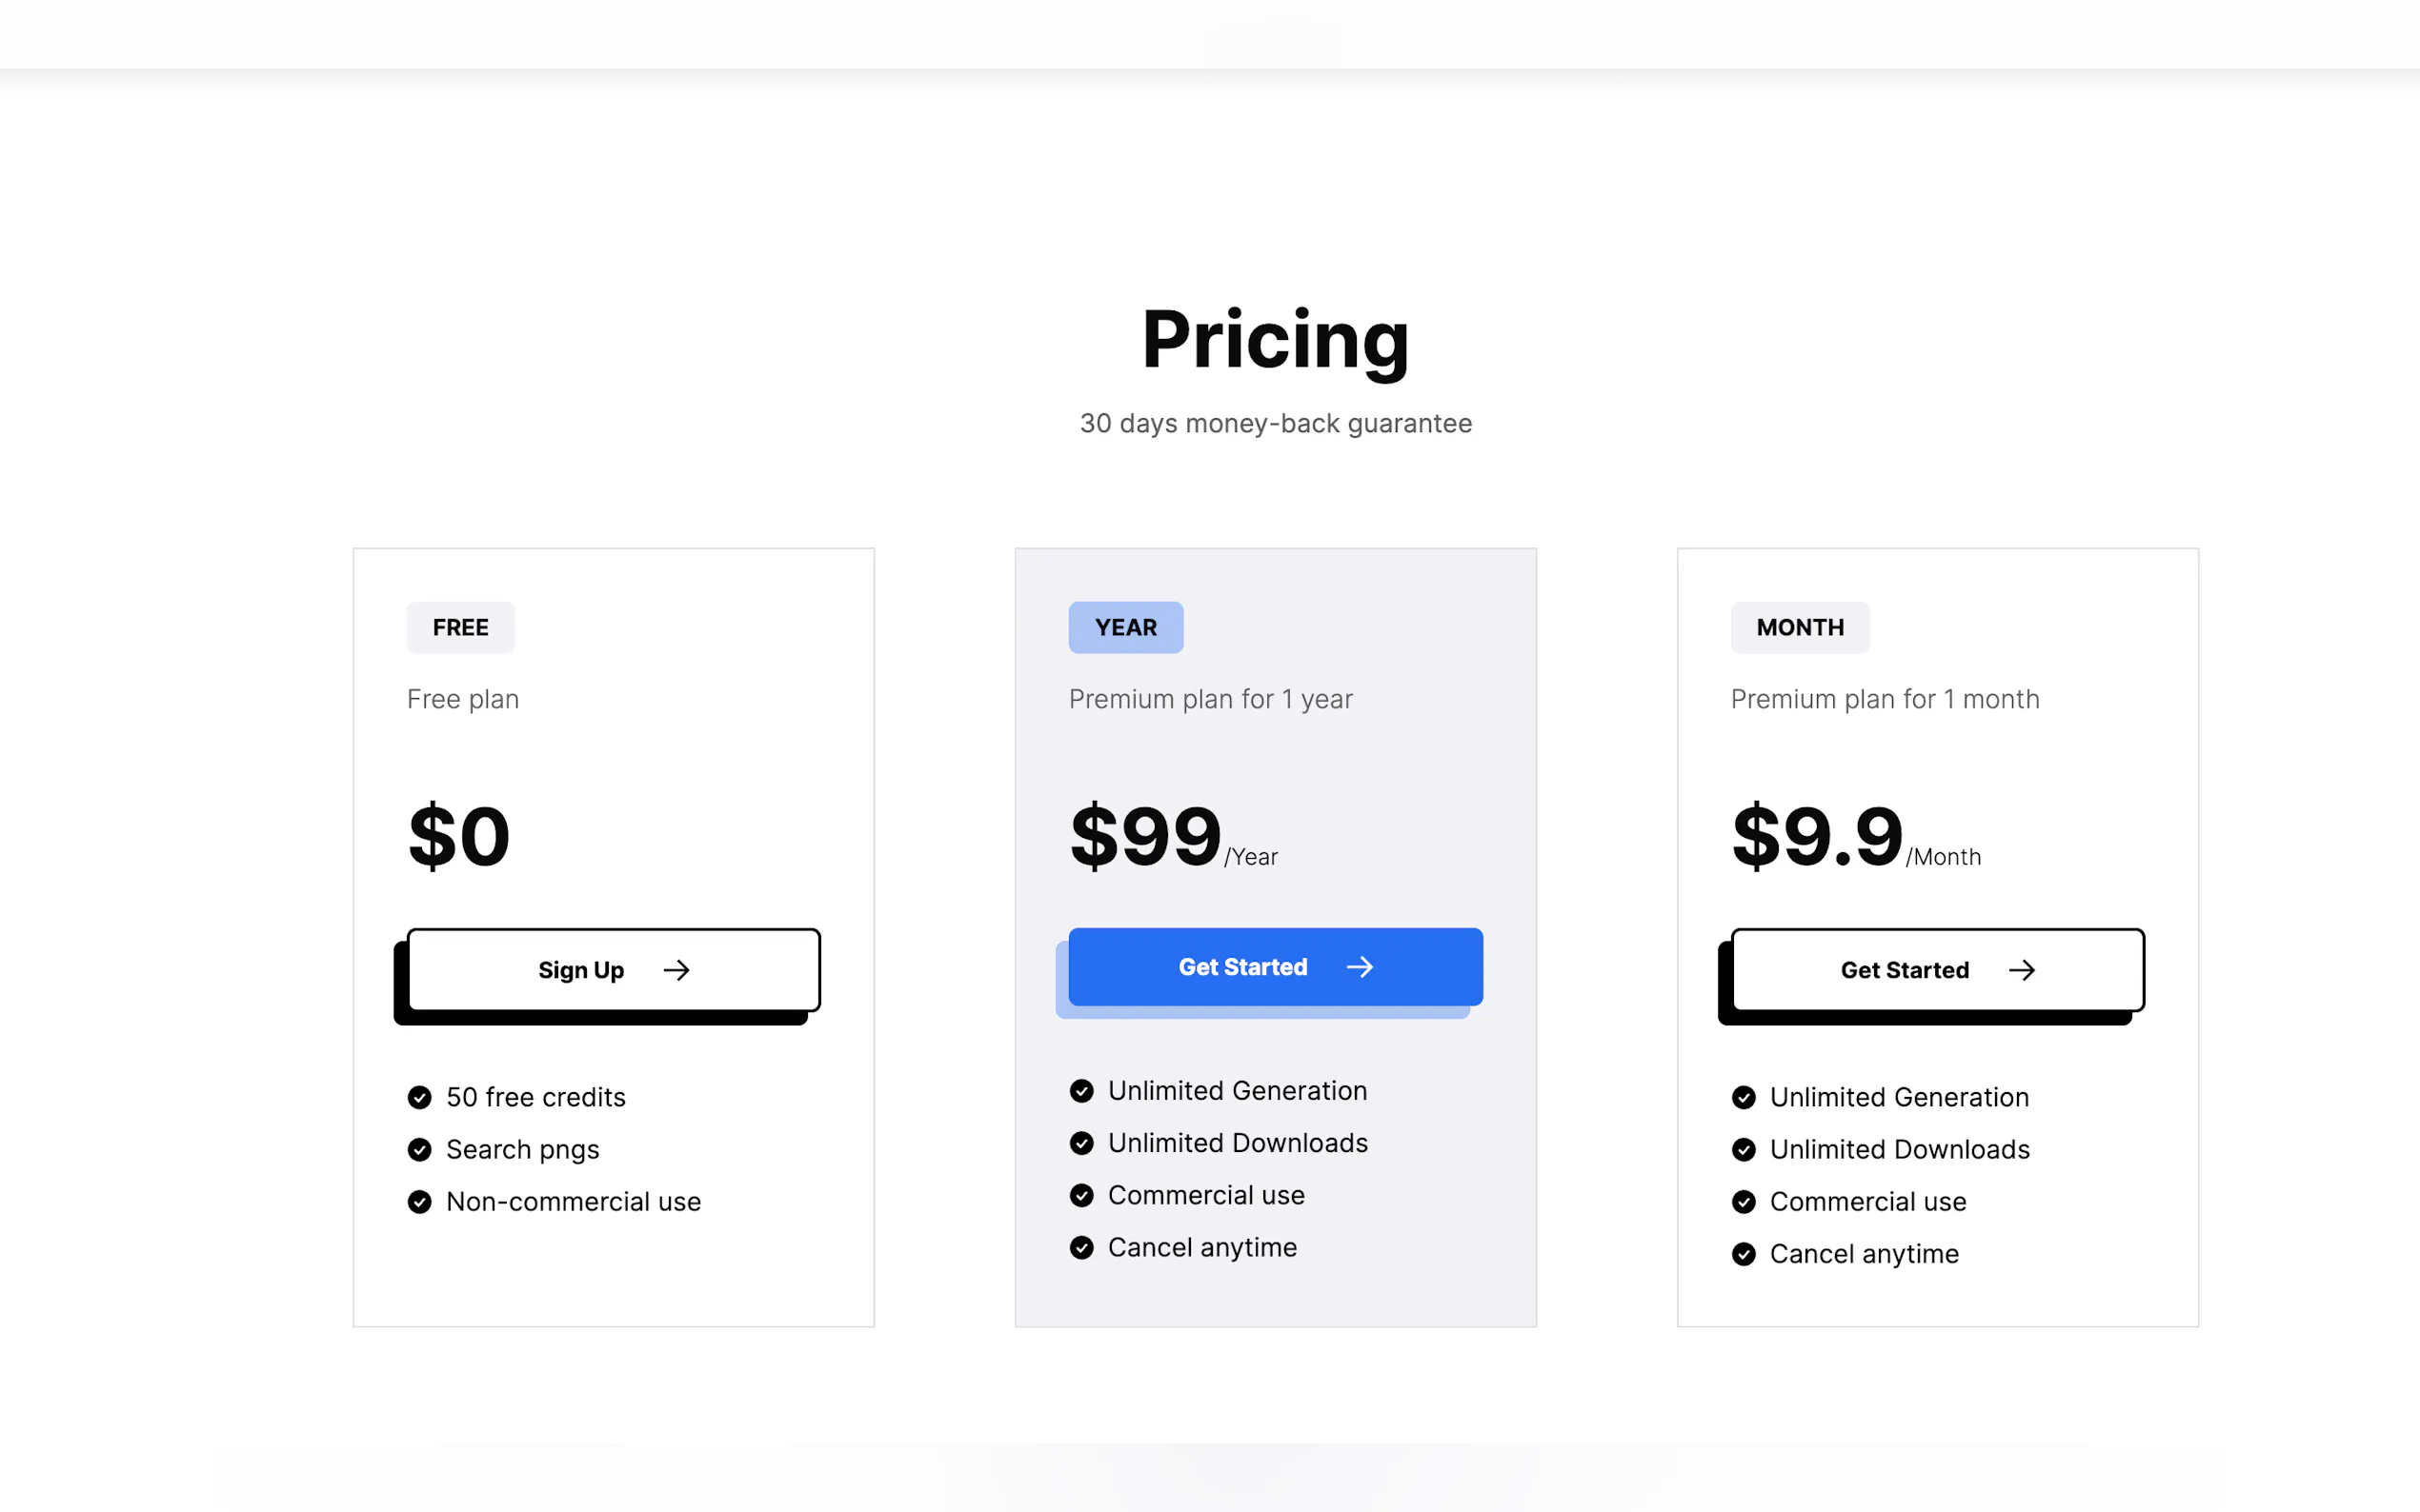The width and height of the screenshot is (2420, 1512).
Task: Select the FREE plan badge
Action: tap(460, 628)
